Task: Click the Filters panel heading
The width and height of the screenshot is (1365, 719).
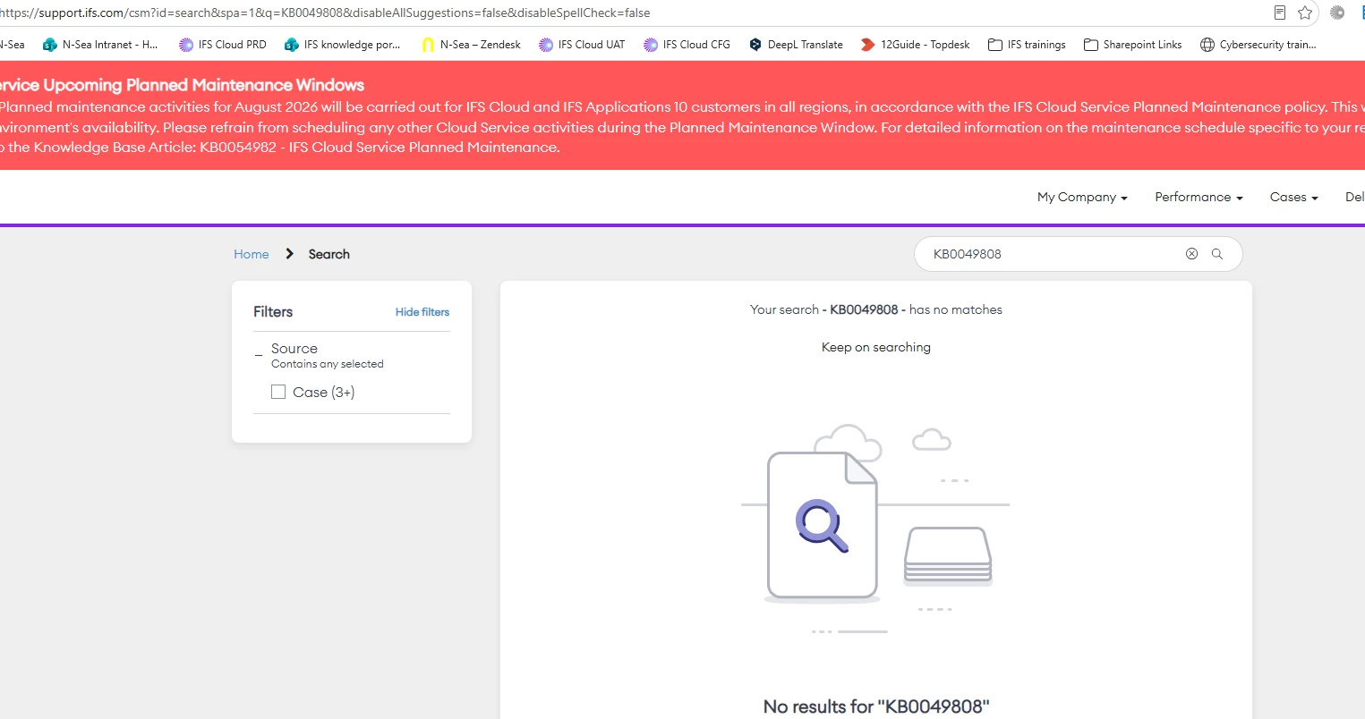Action: coord(273,312)
